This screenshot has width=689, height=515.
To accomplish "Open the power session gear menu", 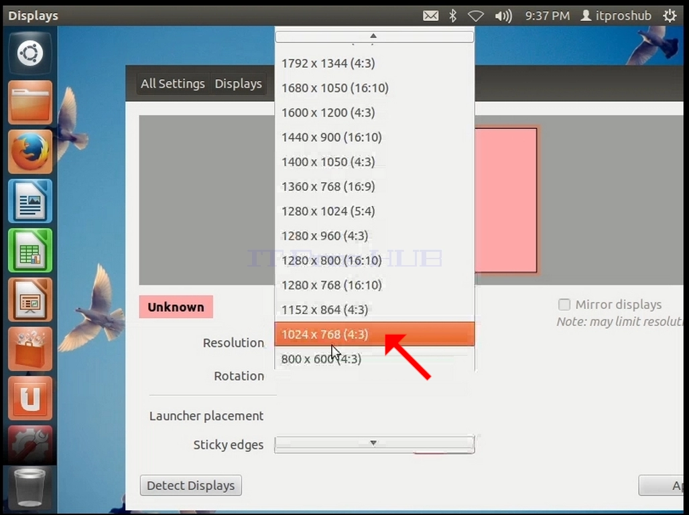I will [x=670, y=16].
